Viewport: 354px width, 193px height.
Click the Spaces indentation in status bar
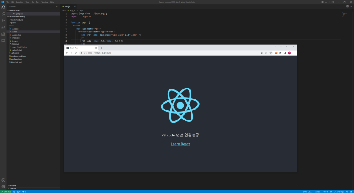tap(318, 192)
